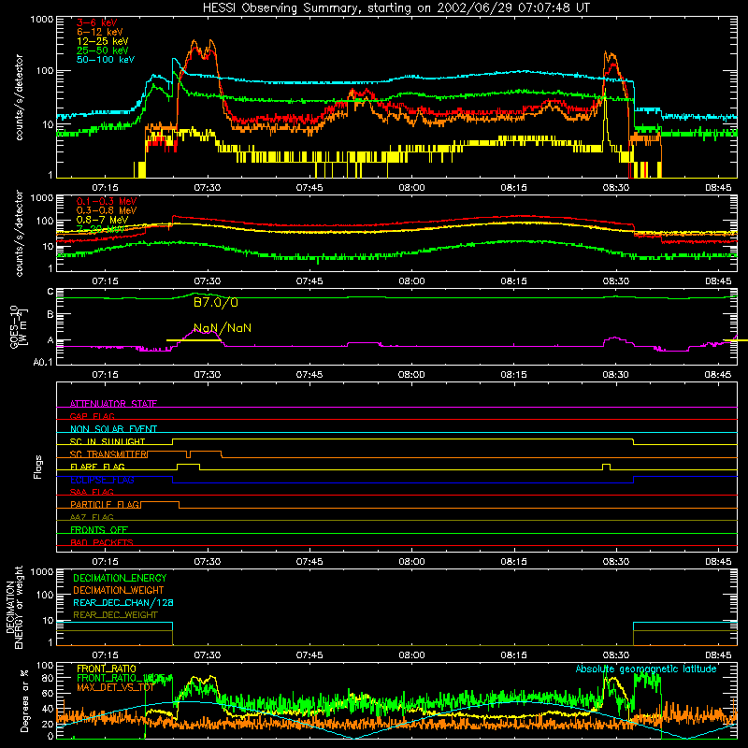Click the 12-25 keV legend entry

(x=103, y=41)
